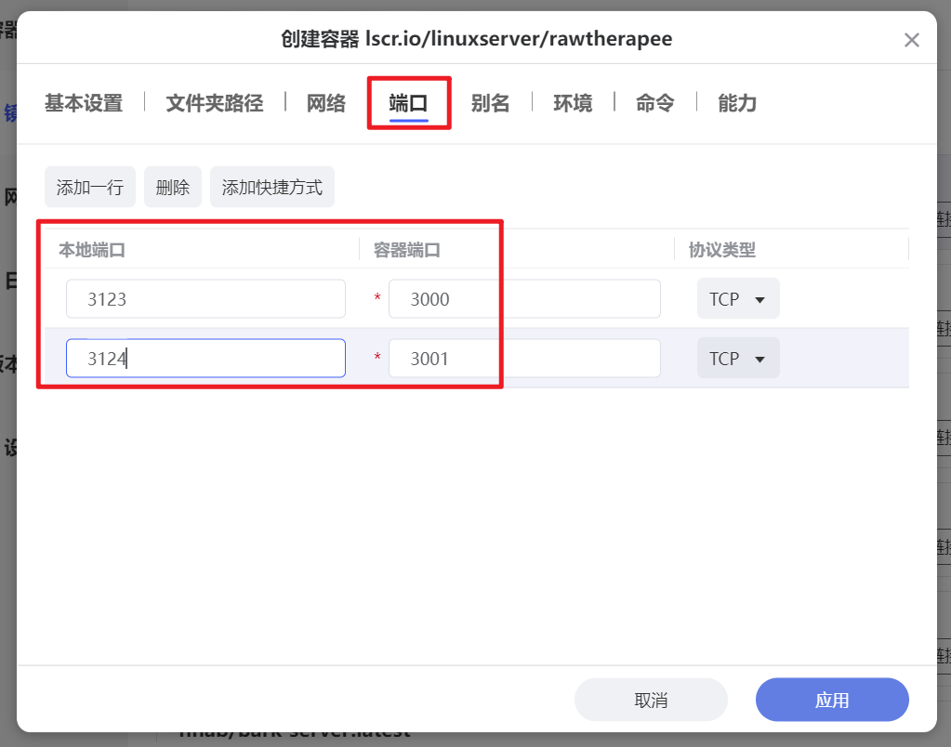
Task: Go to the 能力 tab
Action: tap(737, 103)
